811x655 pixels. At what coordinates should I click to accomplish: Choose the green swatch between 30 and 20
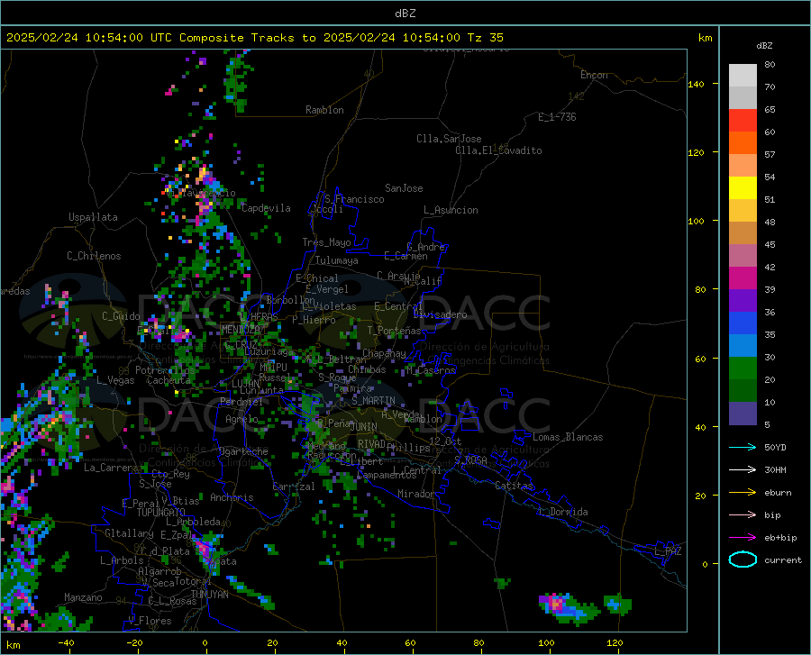[743, 368]
